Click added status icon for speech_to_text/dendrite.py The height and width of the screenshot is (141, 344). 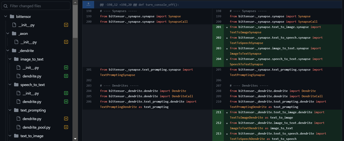tap(66, 102)
